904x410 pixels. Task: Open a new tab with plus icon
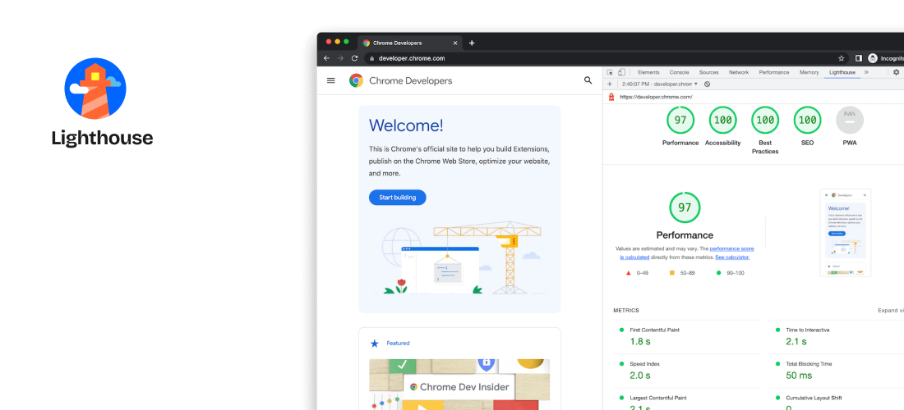tap(472, 43)
